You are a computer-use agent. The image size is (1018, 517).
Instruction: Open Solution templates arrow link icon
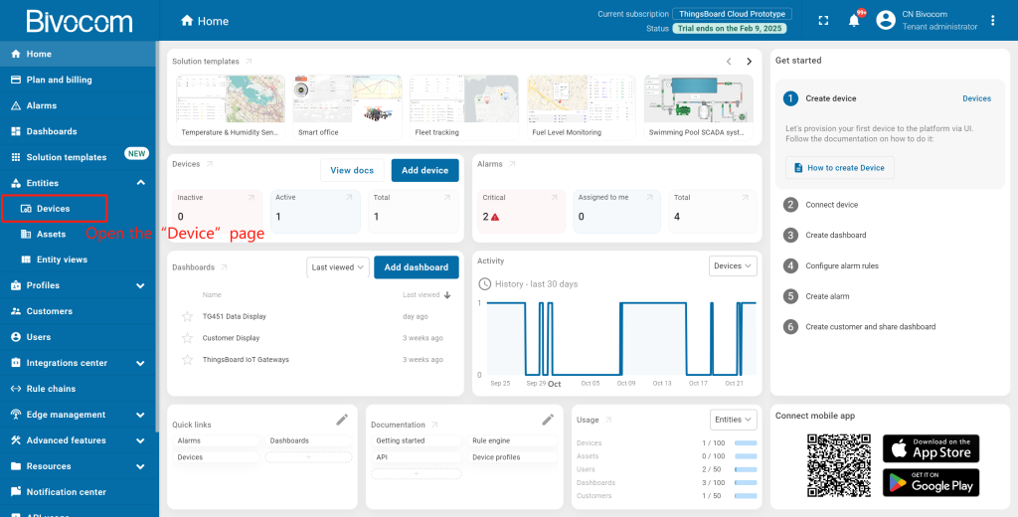tap(249, 61)
